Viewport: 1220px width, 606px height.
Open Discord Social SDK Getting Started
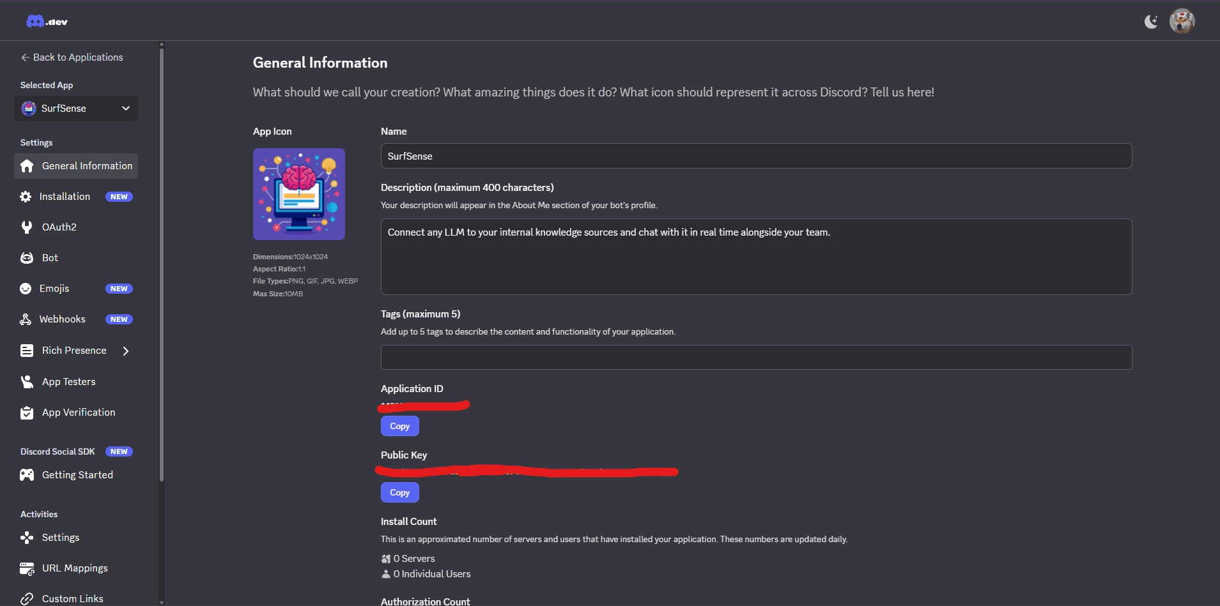pos(77,474)
